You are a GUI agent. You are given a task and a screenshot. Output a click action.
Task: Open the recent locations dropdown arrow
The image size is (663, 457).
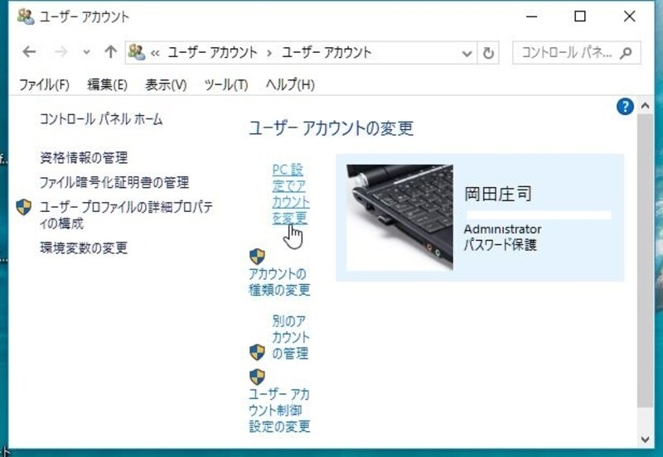[86, 53]
